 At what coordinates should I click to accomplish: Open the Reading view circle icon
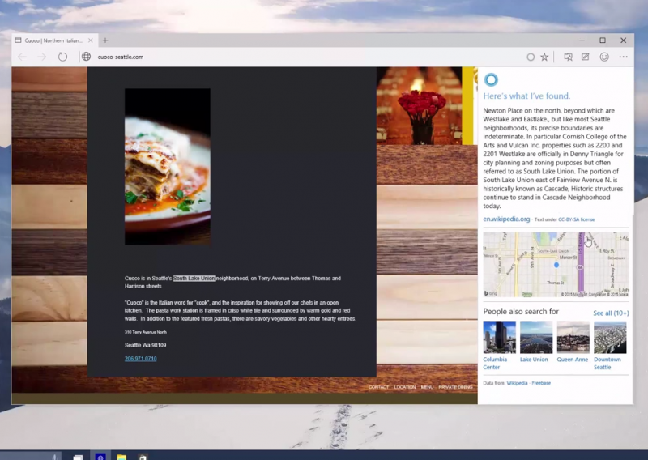[531, 57]
